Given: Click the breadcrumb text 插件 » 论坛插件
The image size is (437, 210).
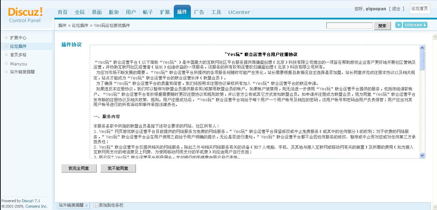Looking at the screenshot, I should click(x=73, y=26).
